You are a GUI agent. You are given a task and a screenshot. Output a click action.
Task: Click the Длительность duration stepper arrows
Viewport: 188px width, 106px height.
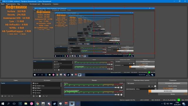(155, 89)
